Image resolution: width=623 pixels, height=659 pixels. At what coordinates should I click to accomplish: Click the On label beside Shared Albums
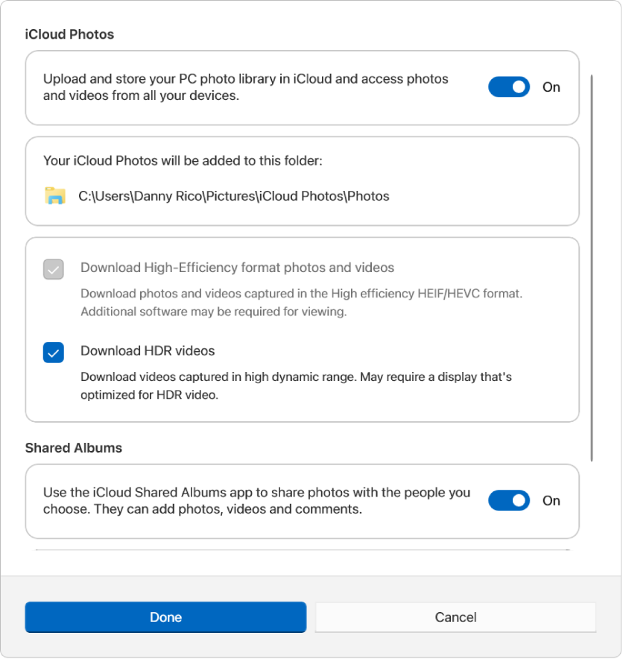coord(551,500)
